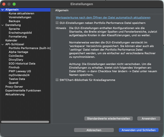Collapse the Allgemein tree node
The height and width of the screenshot is (137, 164).
(x=3, y=10)
